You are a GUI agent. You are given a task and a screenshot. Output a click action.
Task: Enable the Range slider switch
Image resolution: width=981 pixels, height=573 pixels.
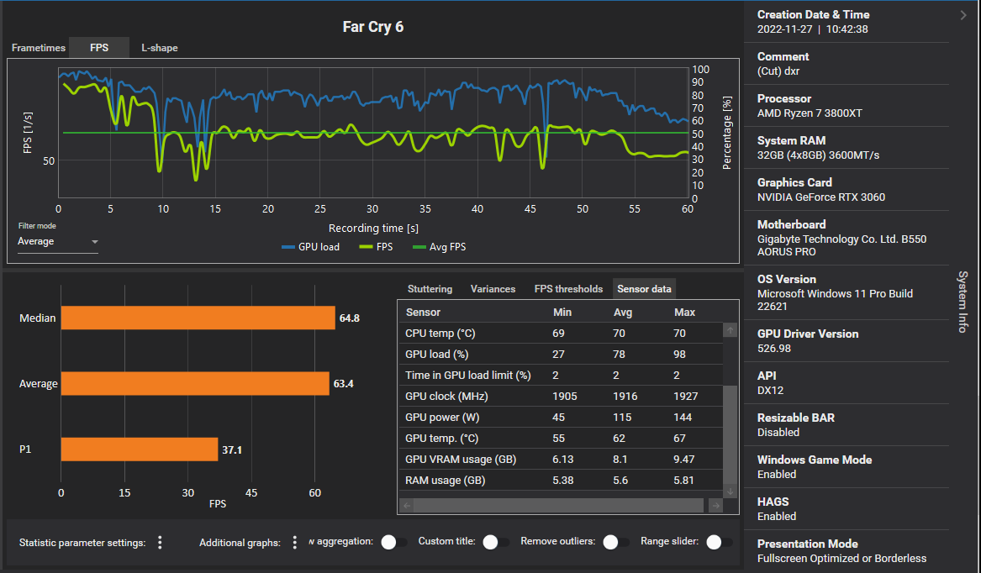[719, 542]
